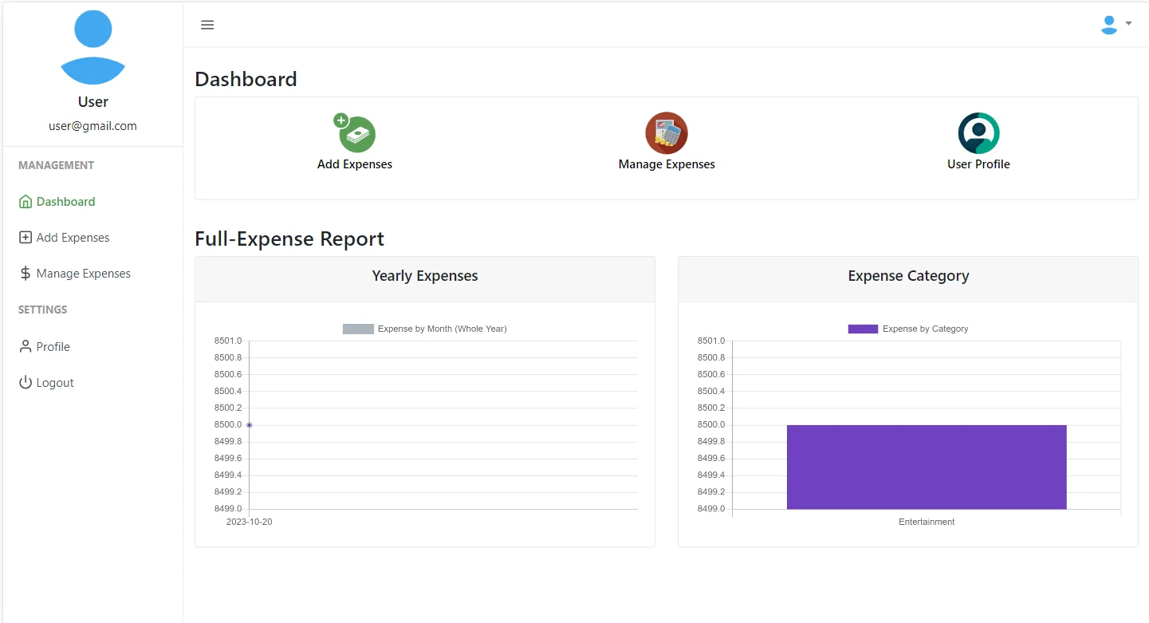
Task: Click the purple Entertainment category swatch
Action: pos(862,328)
